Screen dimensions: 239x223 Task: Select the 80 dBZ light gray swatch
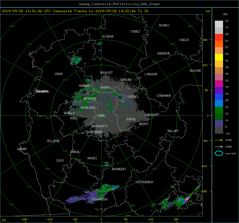(219, 24)
